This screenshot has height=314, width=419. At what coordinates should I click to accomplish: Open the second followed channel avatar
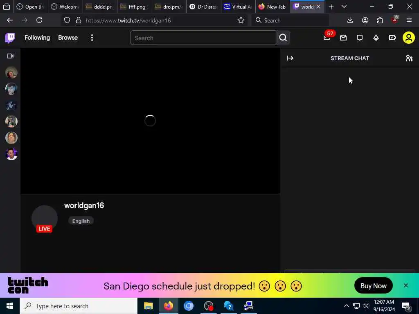(x=11, y=89)
